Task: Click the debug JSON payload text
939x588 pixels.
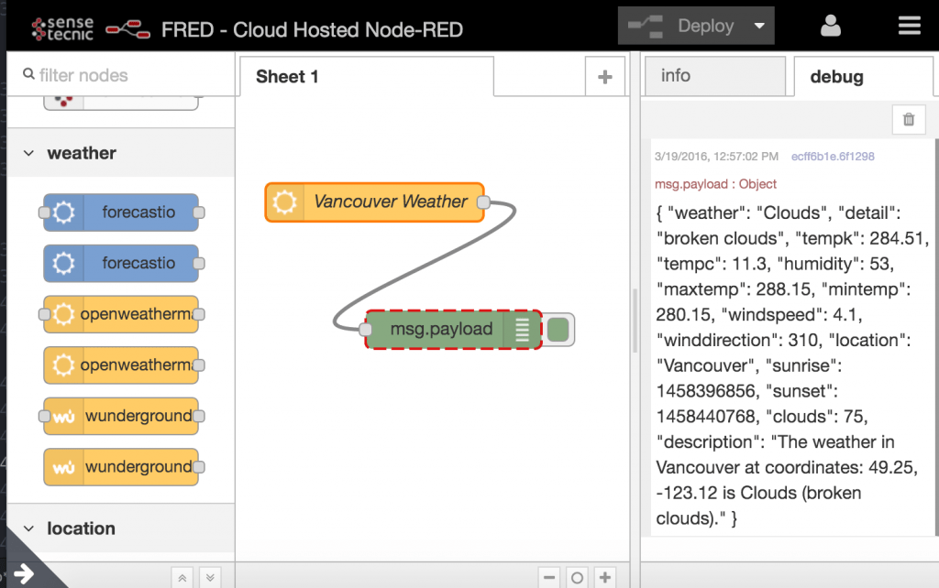Action: click(x=792, y=365)
